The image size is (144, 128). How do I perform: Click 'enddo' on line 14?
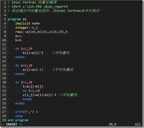[x=20, y=57]
